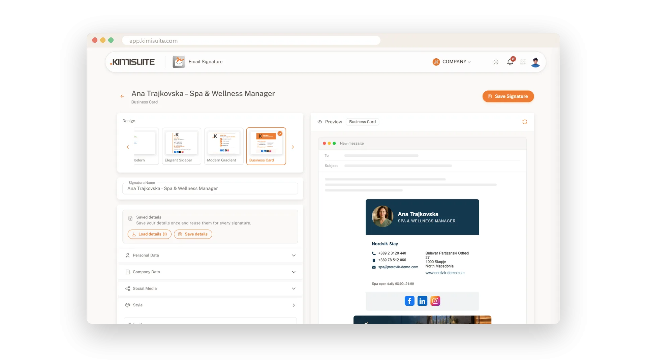
Task: Click the preview eye icon
Action: point(320,122)
